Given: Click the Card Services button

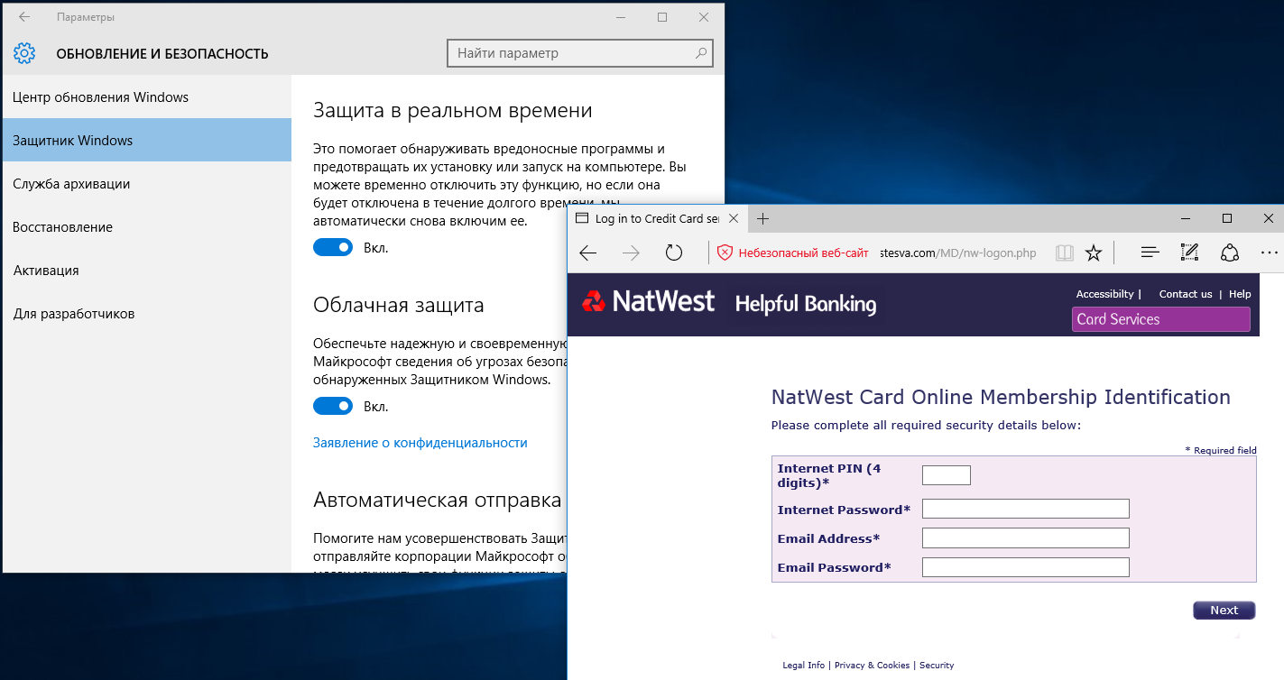Looking at the screenshot, I should 1161,319.
